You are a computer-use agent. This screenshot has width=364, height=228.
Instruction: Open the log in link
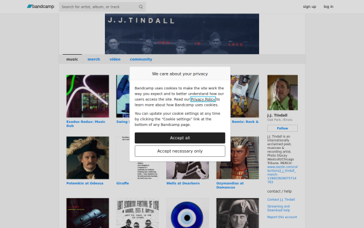pos(328,7)
